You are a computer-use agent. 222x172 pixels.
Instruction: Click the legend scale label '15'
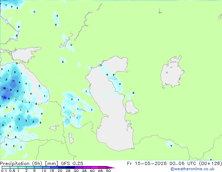[52, 171]
